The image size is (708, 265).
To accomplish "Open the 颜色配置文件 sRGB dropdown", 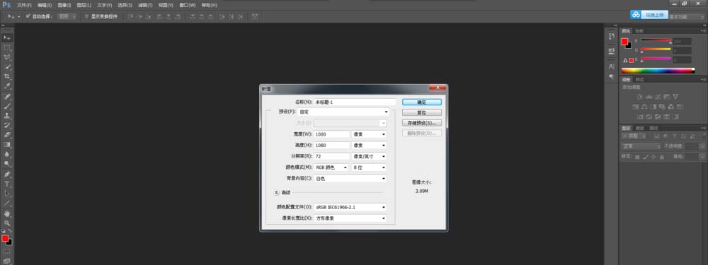I will [350, 207].
